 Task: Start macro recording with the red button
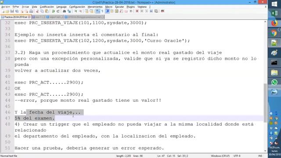[137, 11]
